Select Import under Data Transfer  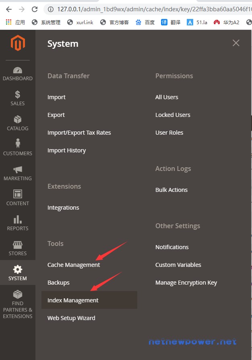tap(56, 97)
